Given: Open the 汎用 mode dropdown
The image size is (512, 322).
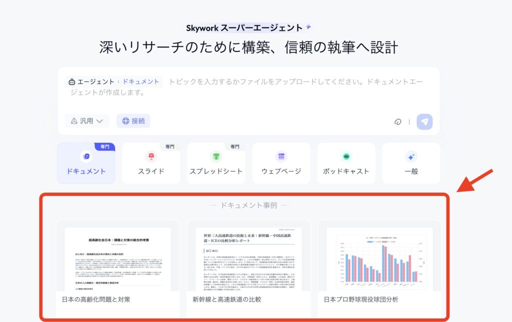Looking at the screenshot, I should [87, 121].
